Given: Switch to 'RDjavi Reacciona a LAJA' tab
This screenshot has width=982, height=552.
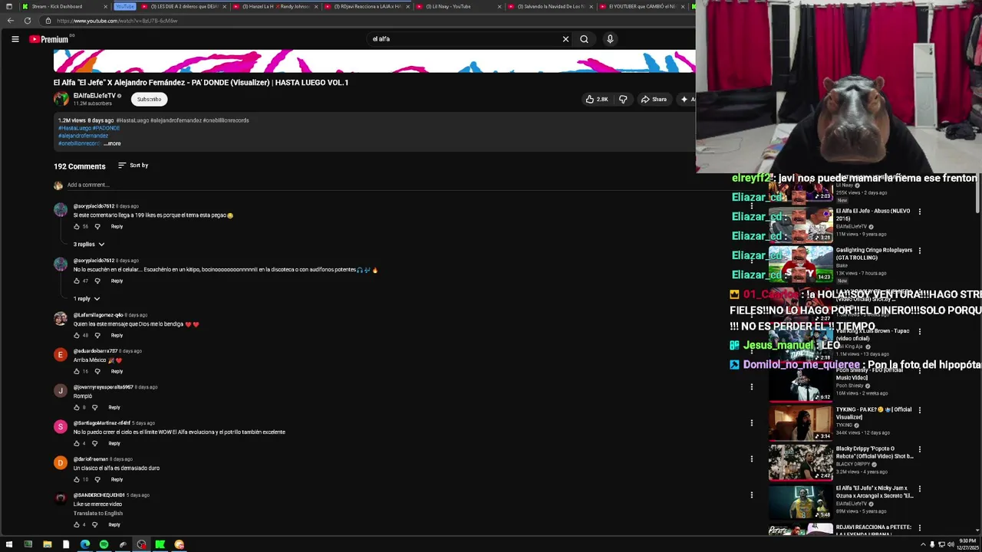Looking at the screenshot, I should pyautogui.click(x=368, y=6).
